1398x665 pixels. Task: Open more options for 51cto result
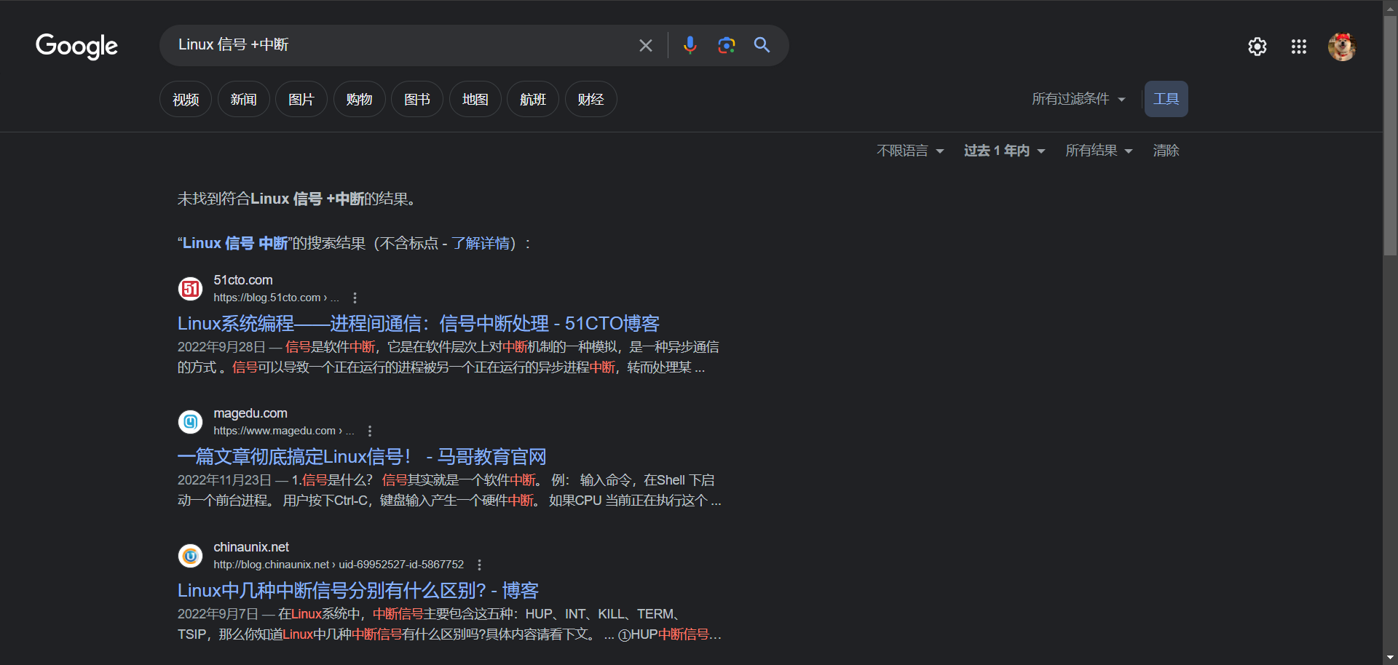click(x=355, y=298)
